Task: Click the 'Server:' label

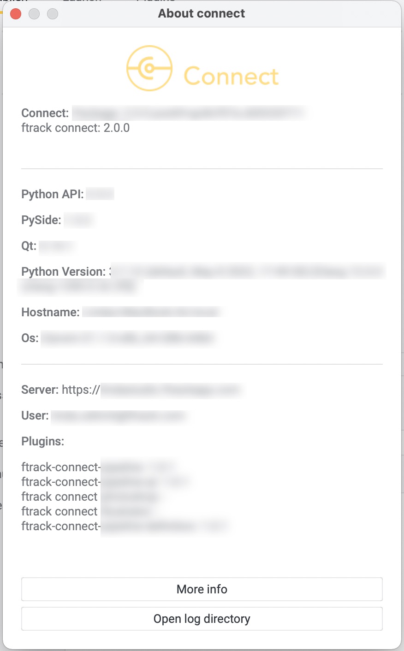Action: [40, 390]
